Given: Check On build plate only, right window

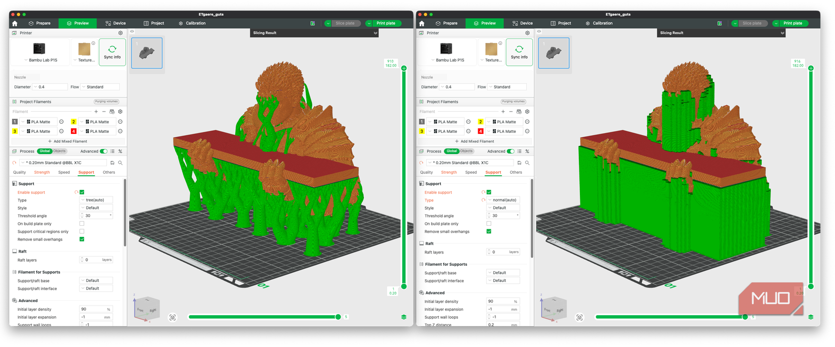Looking at the screenshot, I should click(x=489, y=223).
